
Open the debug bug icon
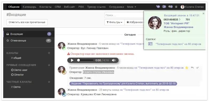pos(176,7)
